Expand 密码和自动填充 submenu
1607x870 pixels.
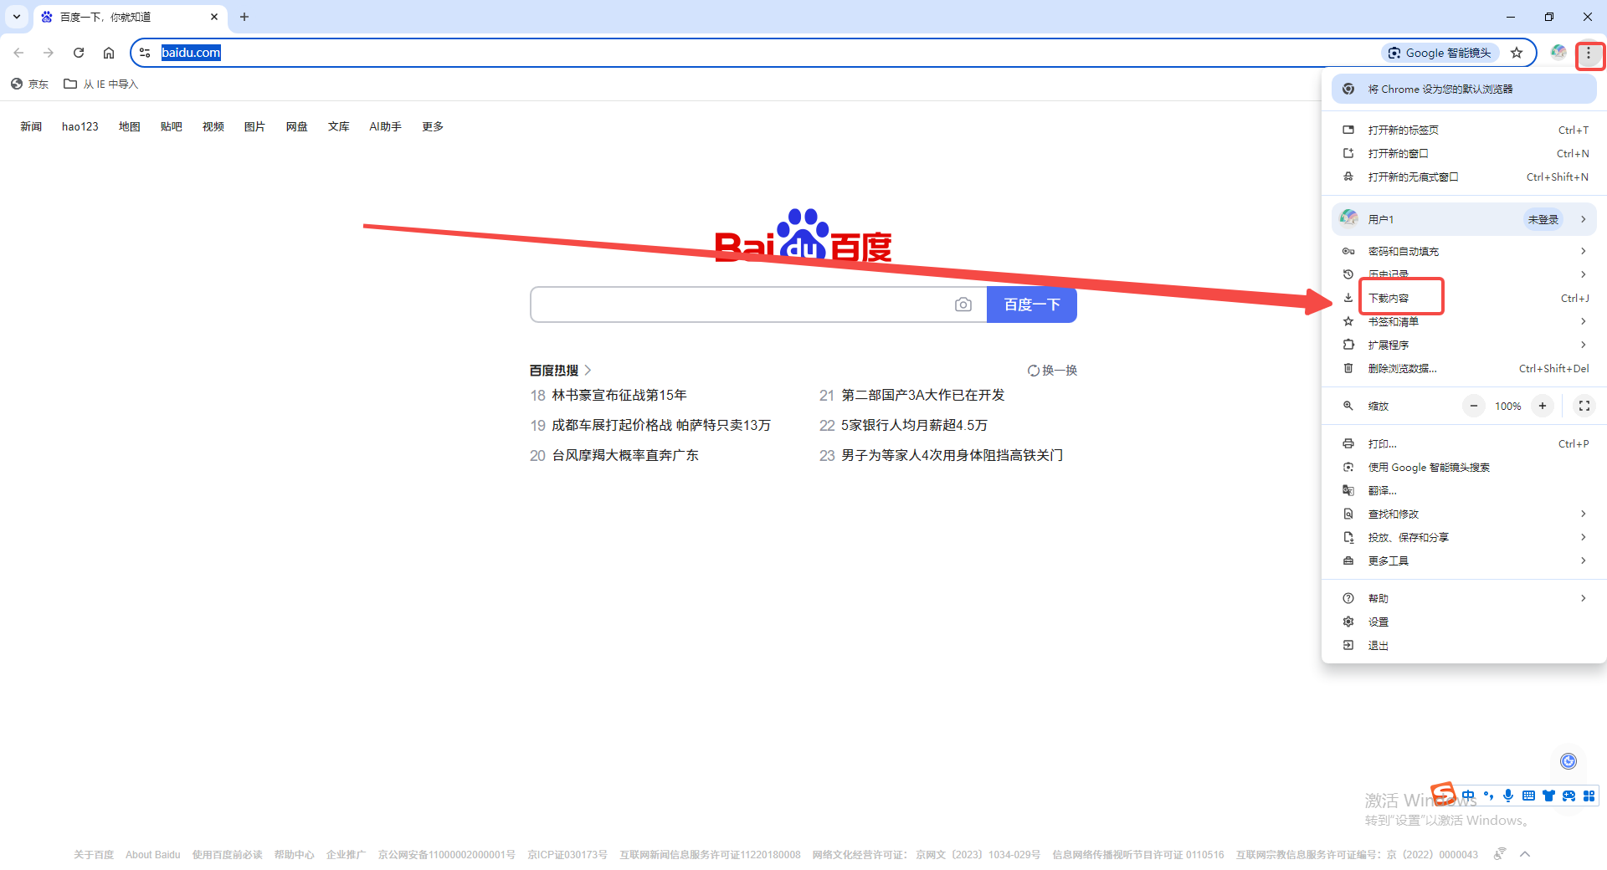point(1464,251)
